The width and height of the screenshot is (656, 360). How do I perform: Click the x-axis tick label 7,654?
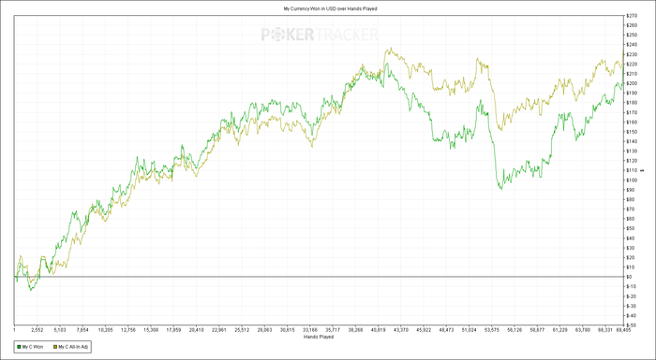tap(82, 330)
